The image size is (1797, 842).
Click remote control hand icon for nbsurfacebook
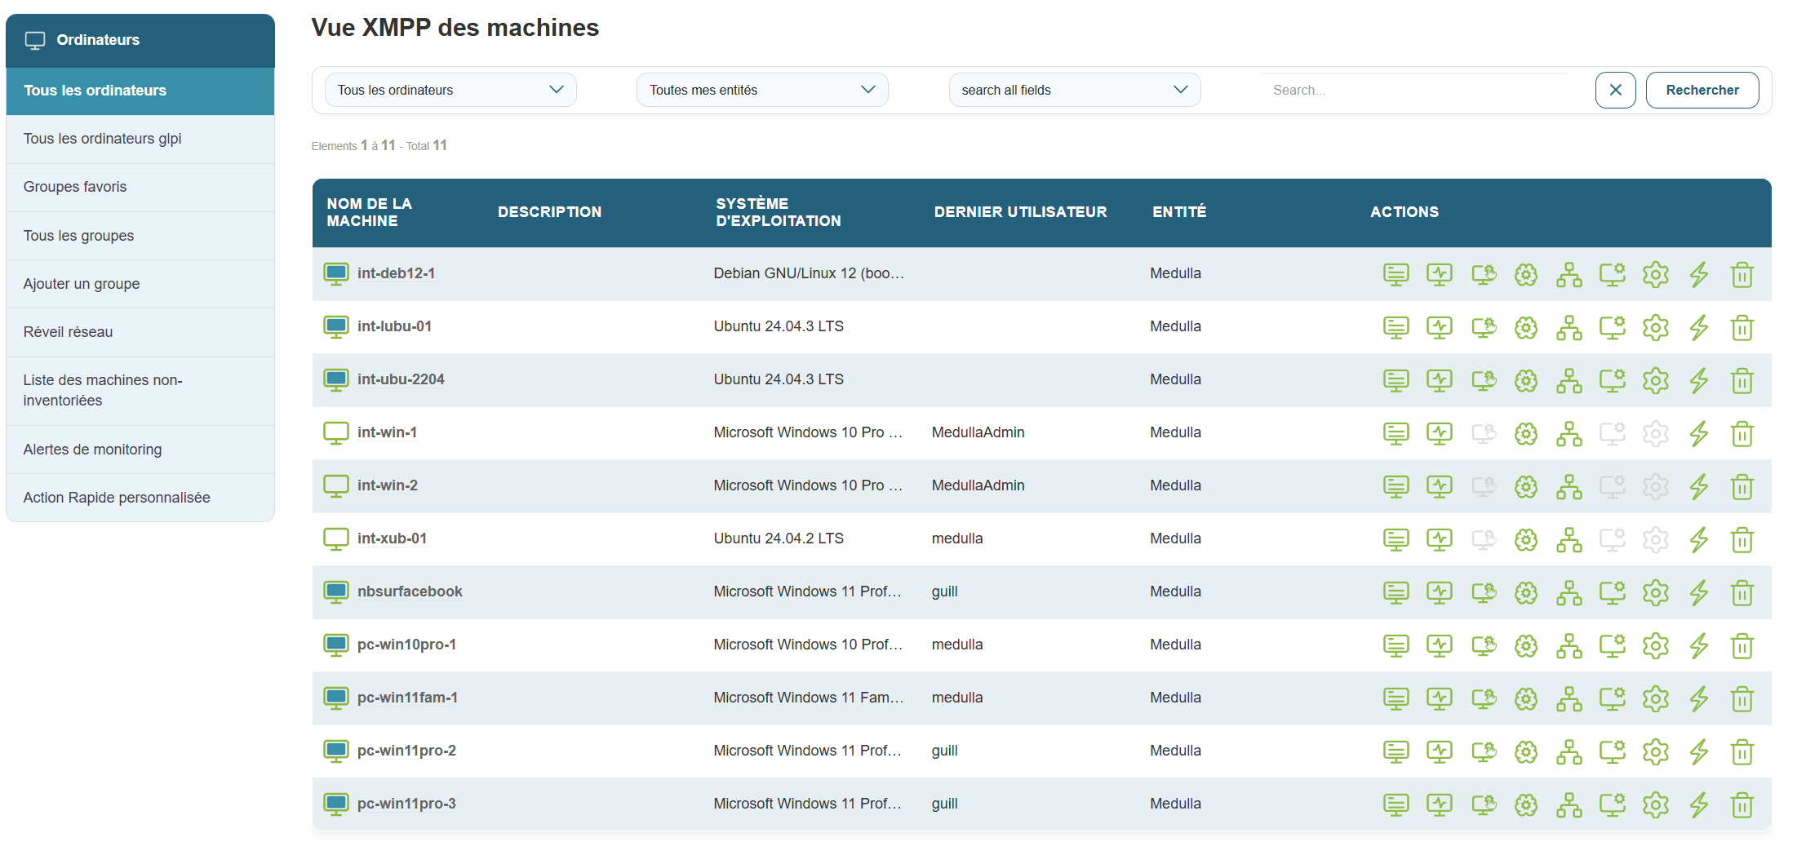click(1483, 593)
